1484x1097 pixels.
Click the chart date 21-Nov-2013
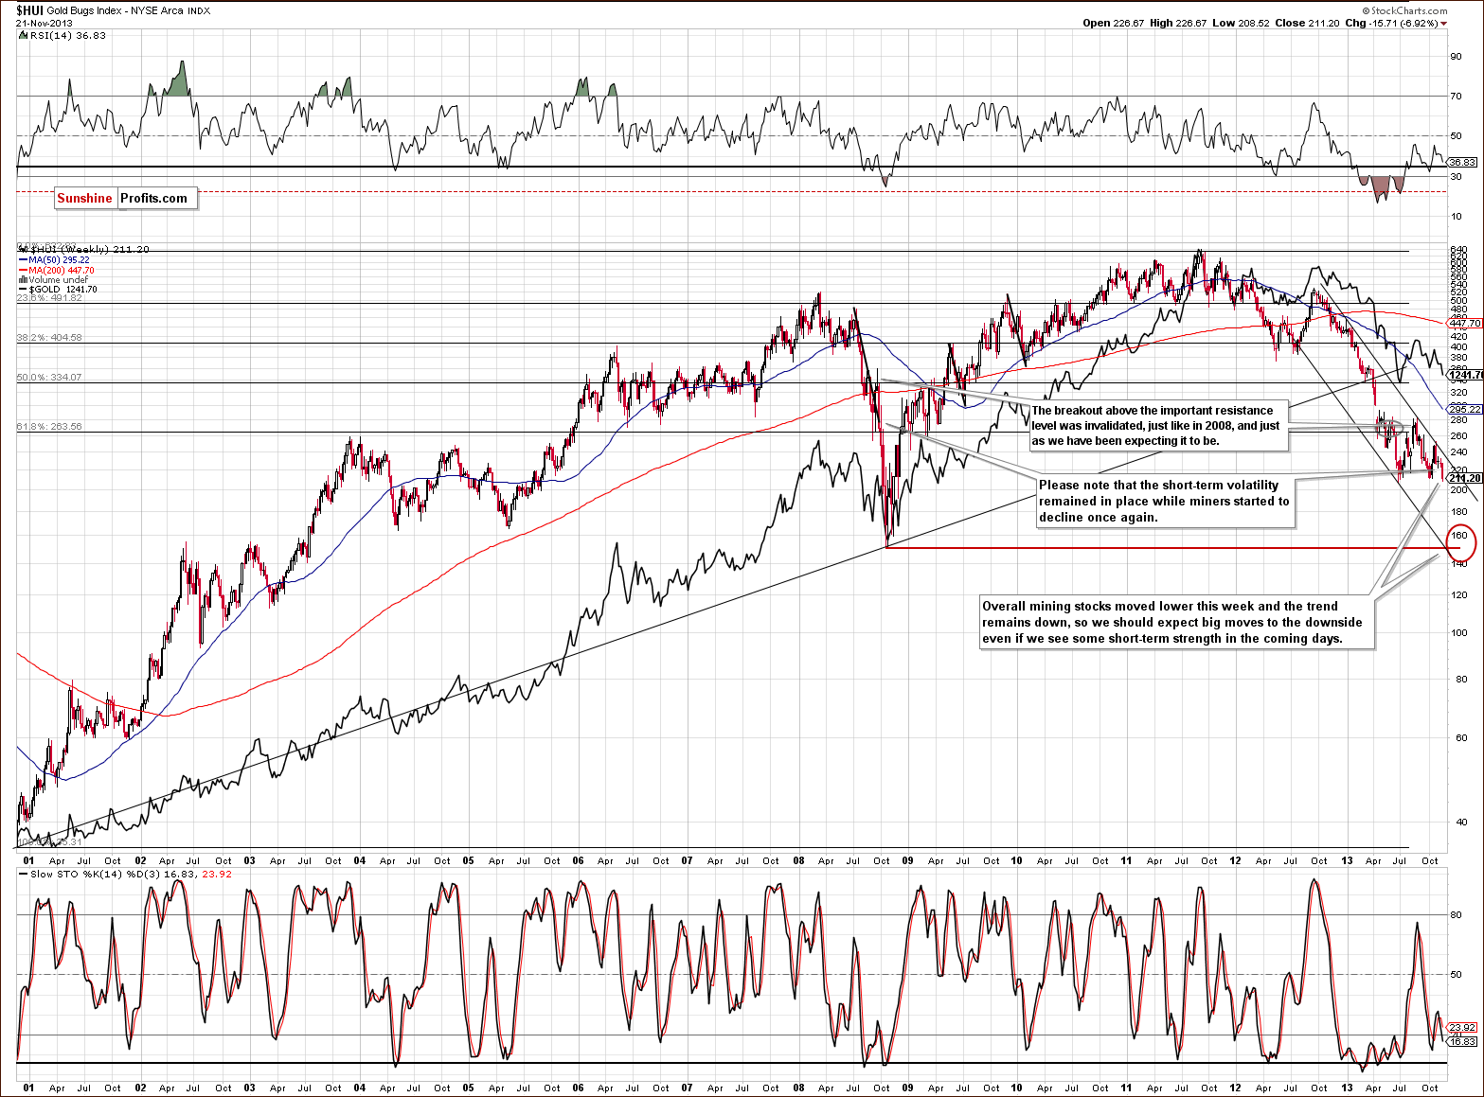[44, 23]
